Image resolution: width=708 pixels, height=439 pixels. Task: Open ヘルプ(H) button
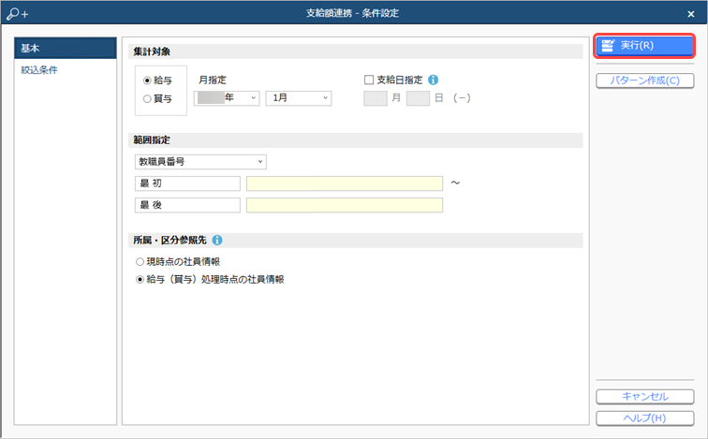tap(644, 418)
